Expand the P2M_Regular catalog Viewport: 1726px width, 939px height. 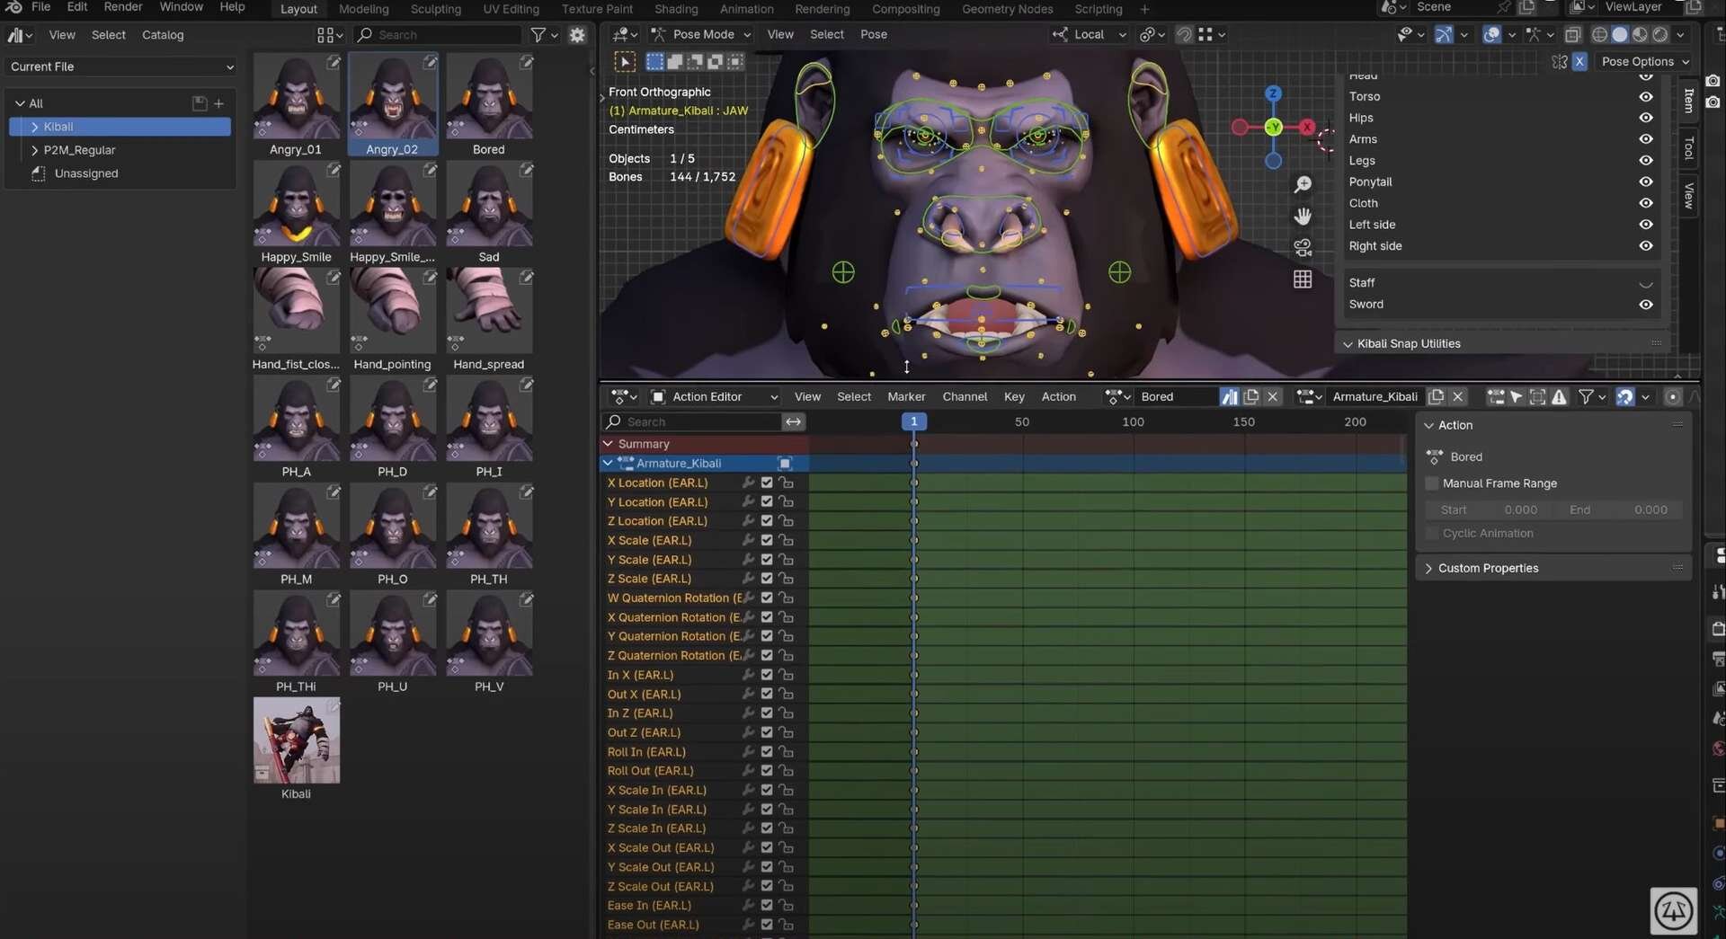coord(34,150)
